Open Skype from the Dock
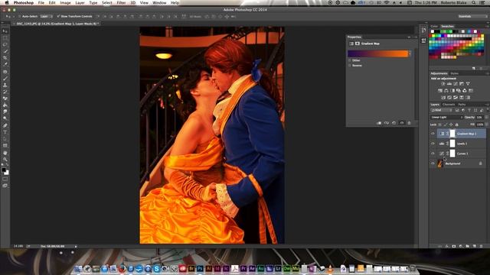The image size is (490, 275). (x=156, y=268)
